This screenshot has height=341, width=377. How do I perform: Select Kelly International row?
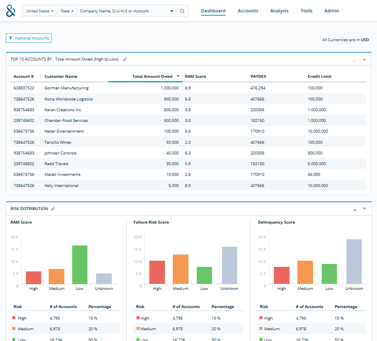188,185
